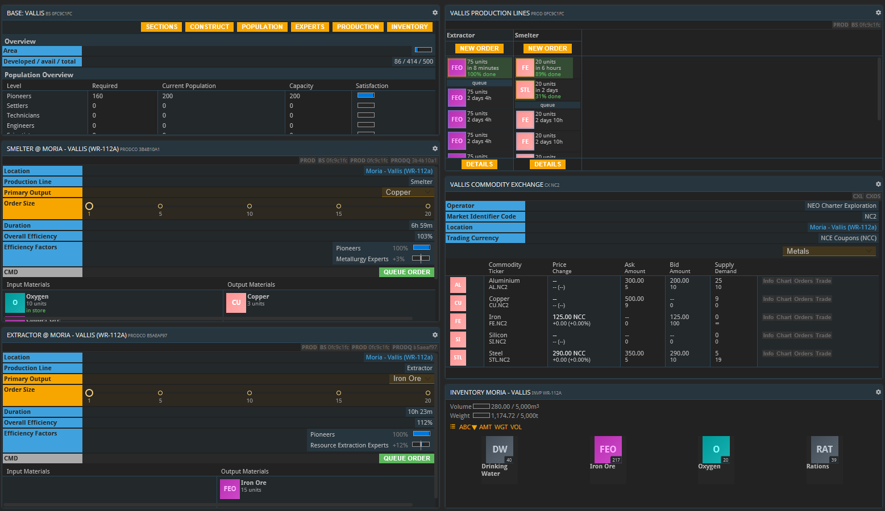Sort inventory by WGT

coord(501,427)
